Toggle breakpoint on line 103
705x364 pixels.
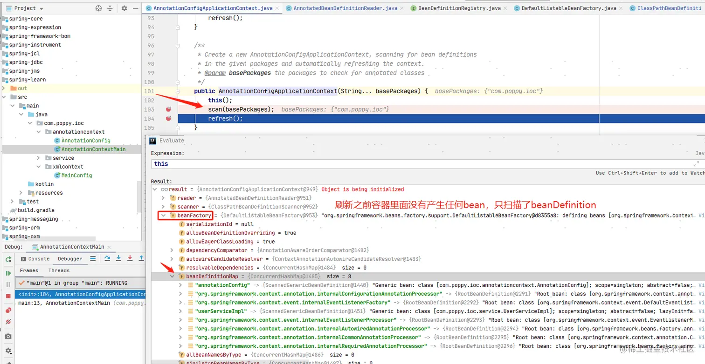(169, 109)
